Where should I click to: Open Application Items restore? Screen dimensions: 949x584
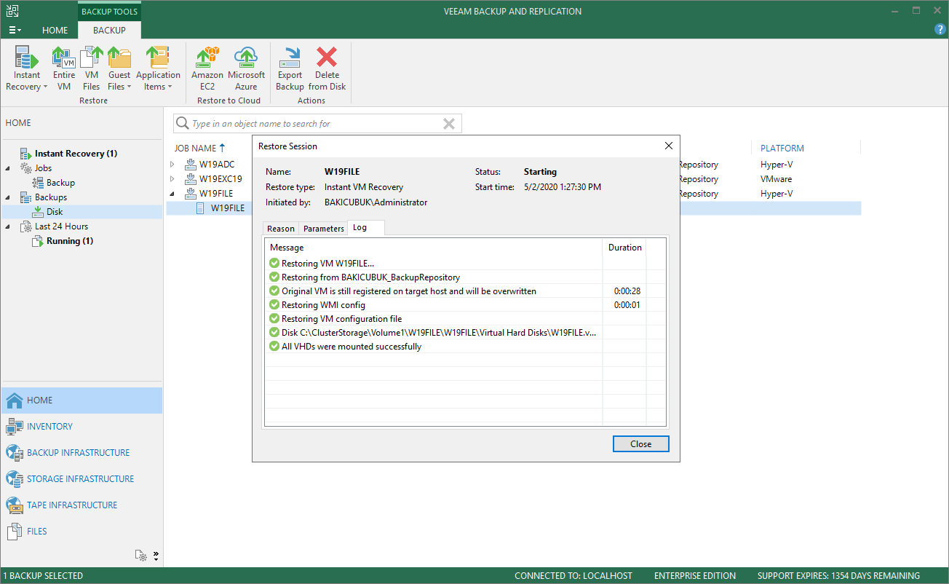tap(158, 68)
